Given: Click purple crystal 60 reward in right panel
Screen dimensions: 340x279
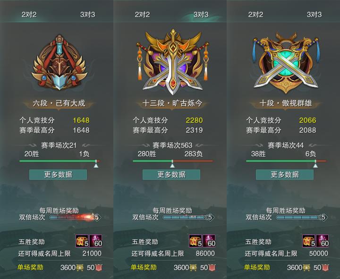Looking at the screenshot, I should tap(323, 241).
